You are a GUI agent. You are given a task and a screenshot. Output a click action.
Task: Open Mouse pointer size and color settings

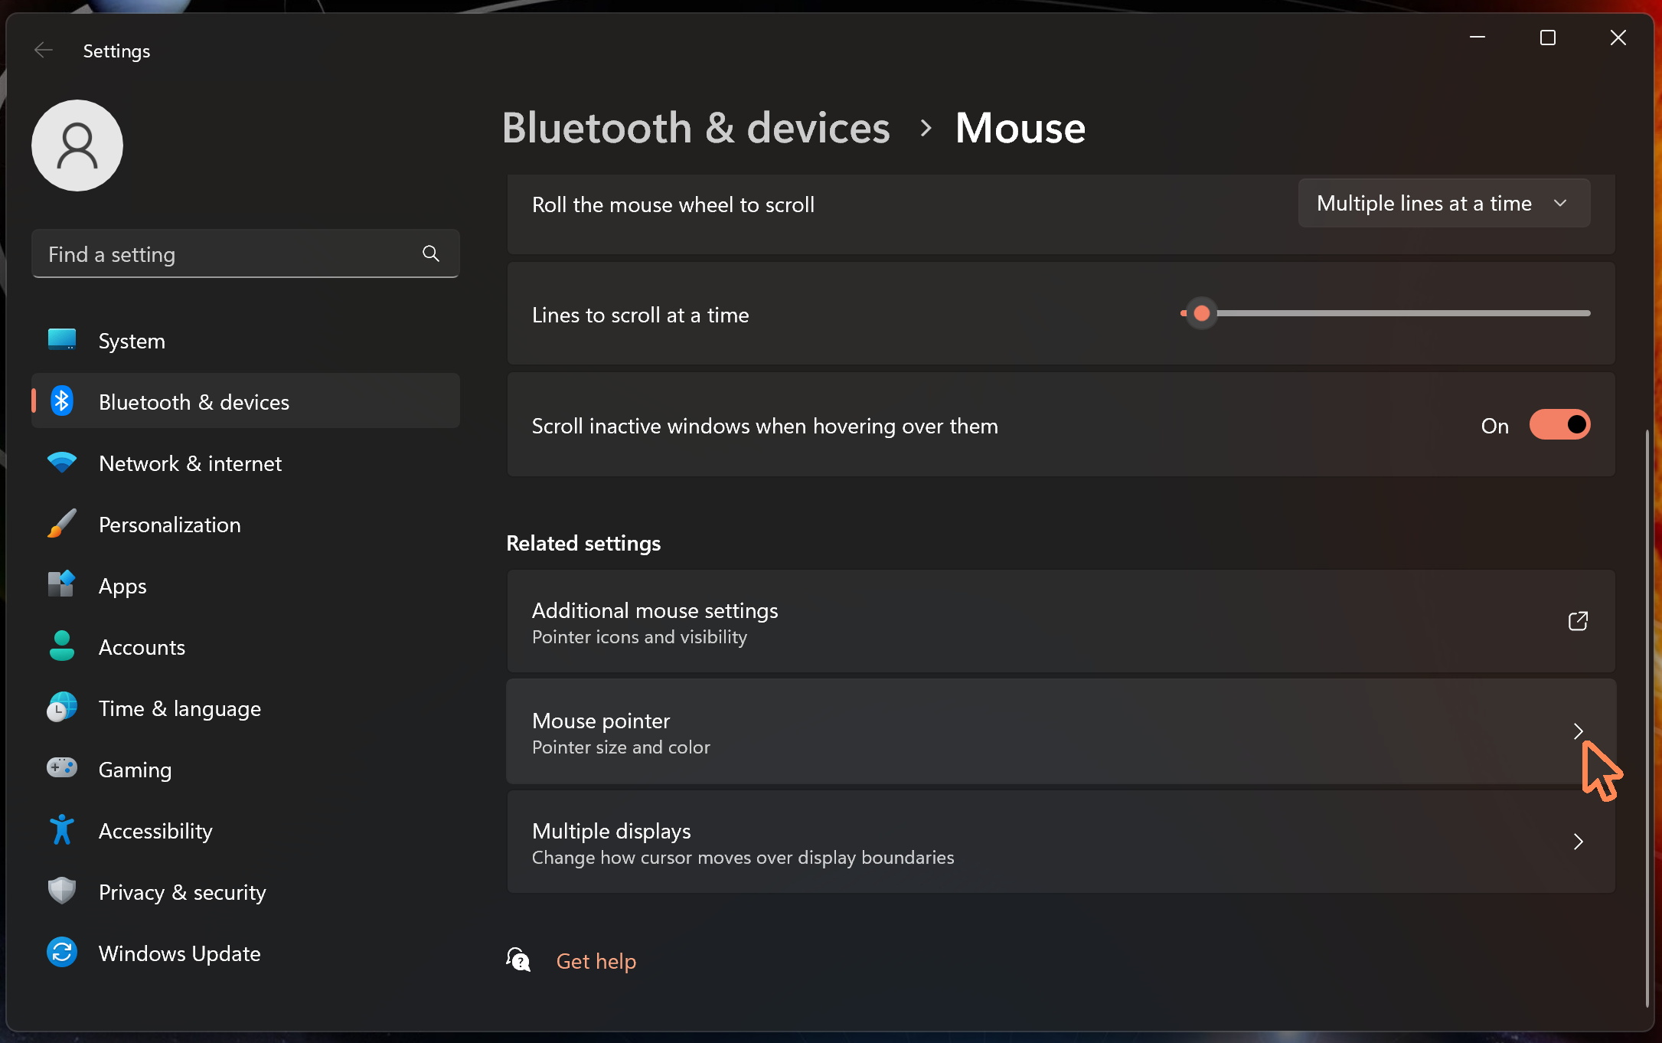1061,731
